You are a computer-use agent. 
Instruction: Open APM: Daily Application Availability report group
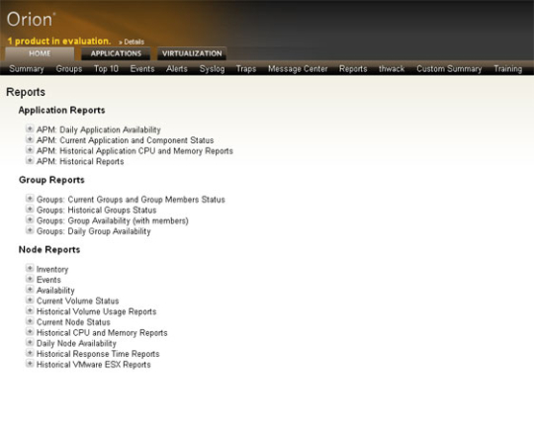[x=99, y=129]
